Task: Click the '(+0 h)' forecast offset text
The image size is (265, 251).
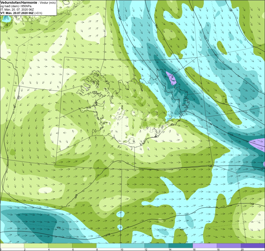Action: pyautogui.click(x=38, y=13)
